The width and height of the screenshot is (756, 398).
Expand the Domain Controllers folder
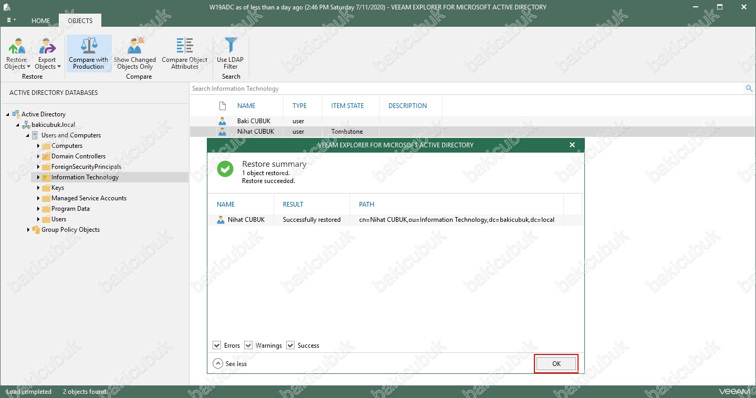click(38, 156)
